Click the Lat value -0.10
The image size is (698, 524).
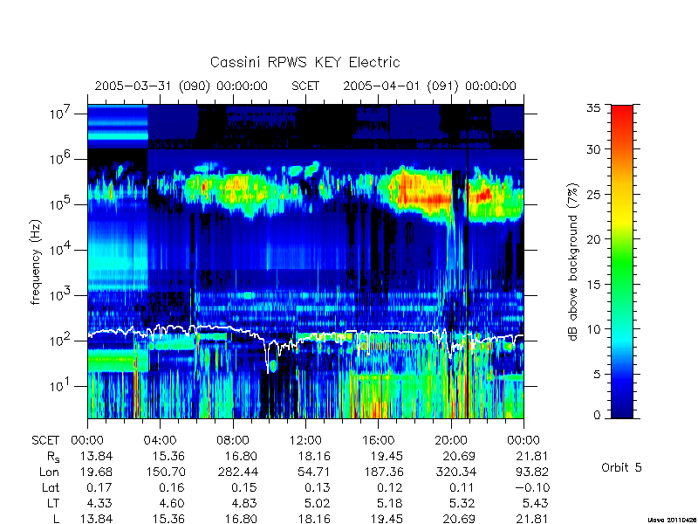point(532,487)
